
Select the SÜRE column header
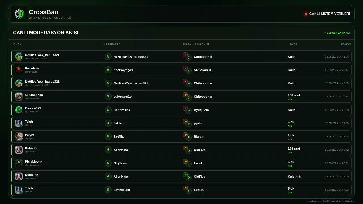pyautogui.click(x=294, y=44)
